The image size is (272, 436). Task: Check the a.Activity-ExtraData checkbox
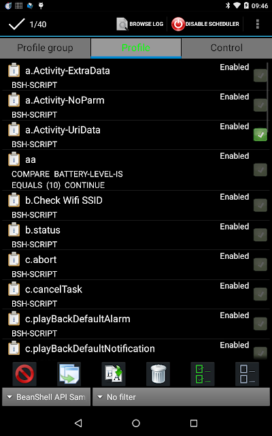tap(260, 76)
